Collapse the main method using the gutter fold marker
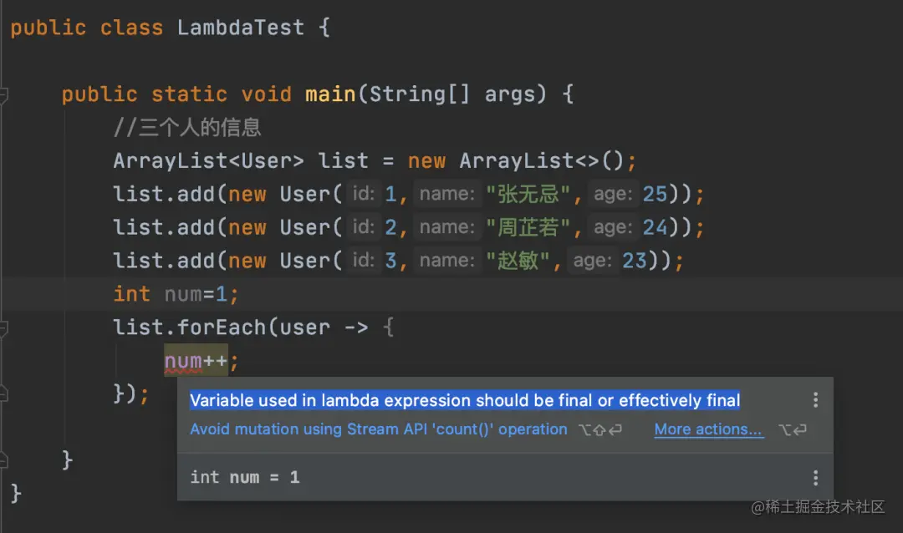903x533 pixels. coord(4,94)
